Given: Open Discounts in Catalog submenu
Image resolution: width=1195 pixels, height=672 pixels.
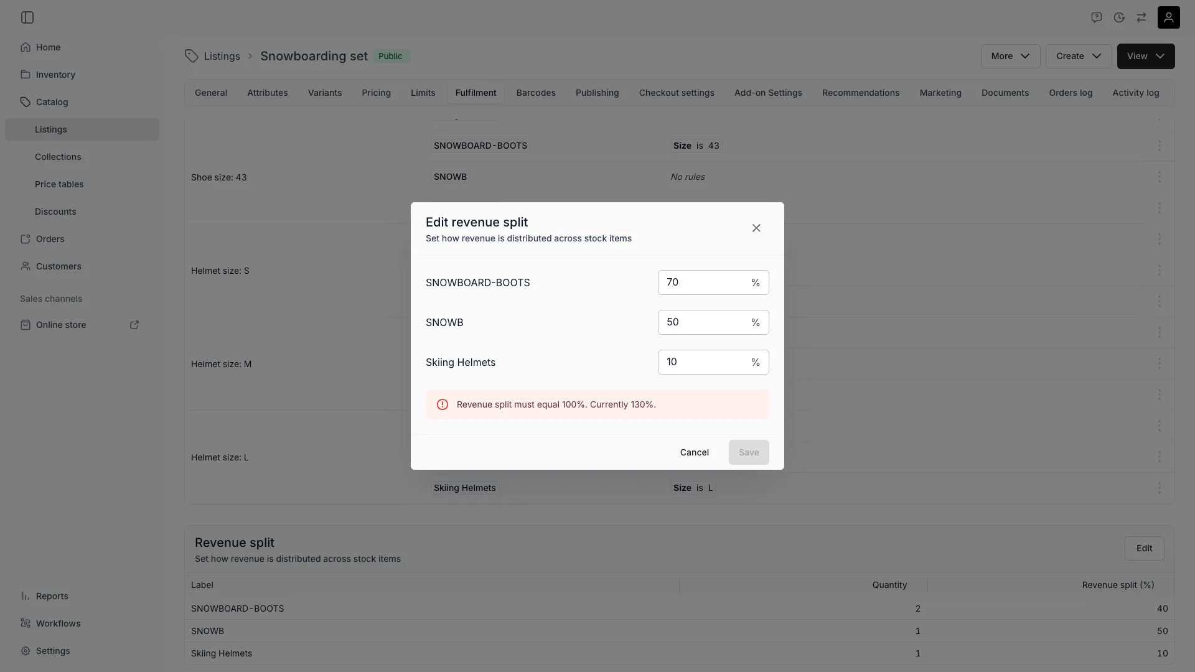Looking at the screenshot, I should (x=82, y=212).
